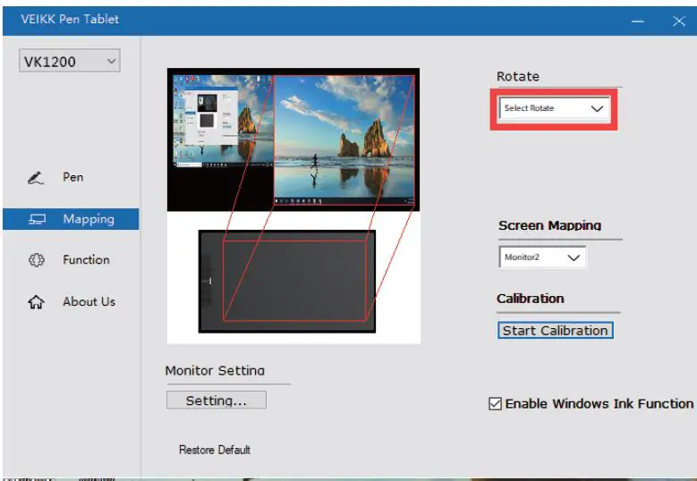Click the Function gear icon

coord(37,260)
